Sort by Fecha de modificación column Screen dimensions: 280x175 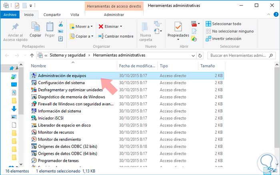tap(137, 66)
